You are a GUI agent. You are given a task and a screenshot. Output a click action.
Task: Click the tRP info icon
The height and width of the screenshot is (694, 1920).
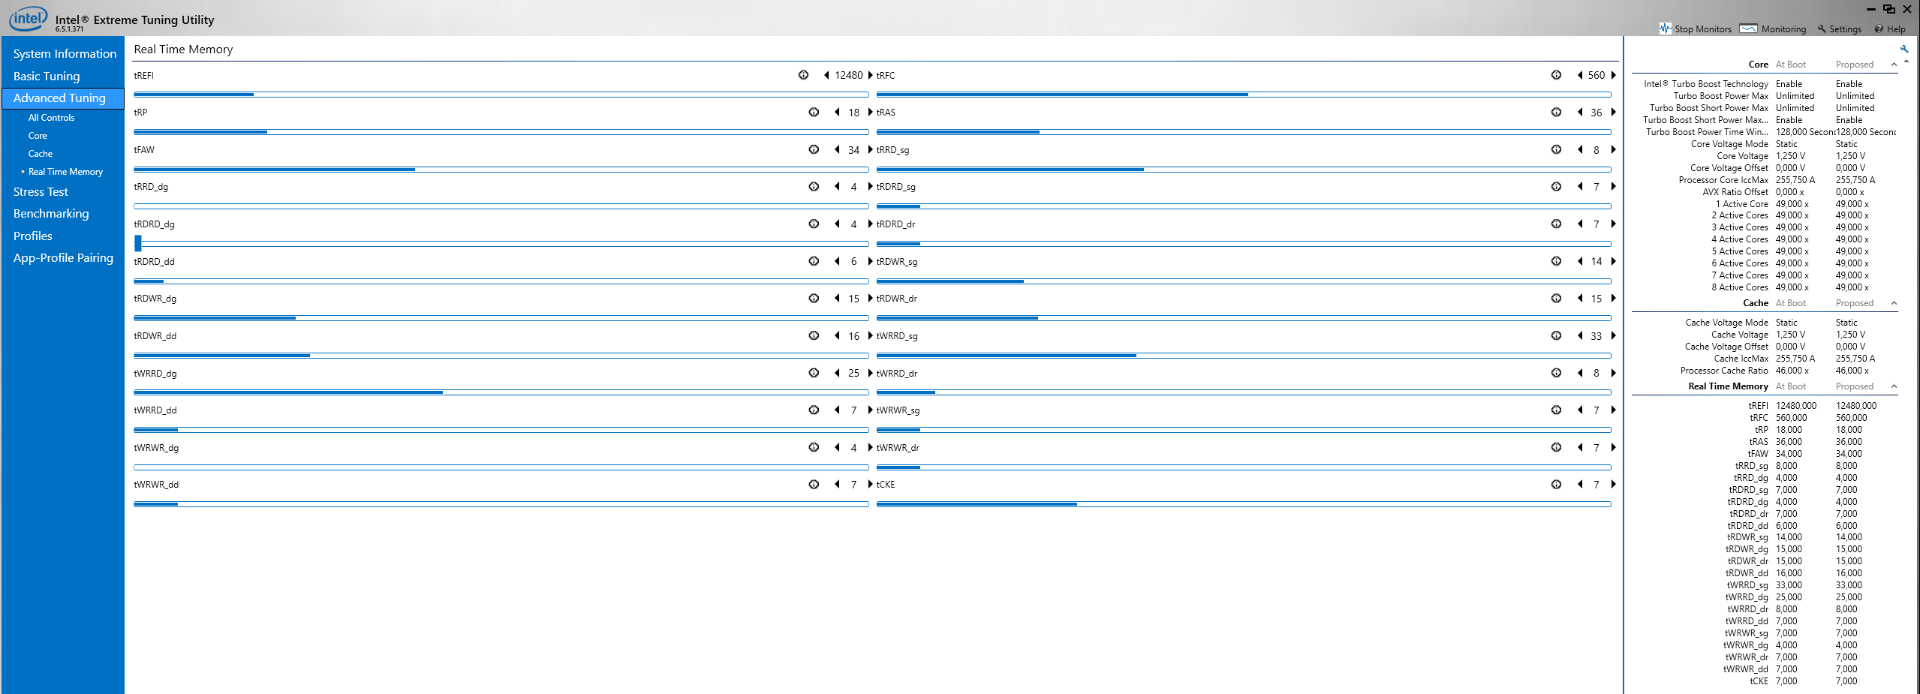point(814,112)
